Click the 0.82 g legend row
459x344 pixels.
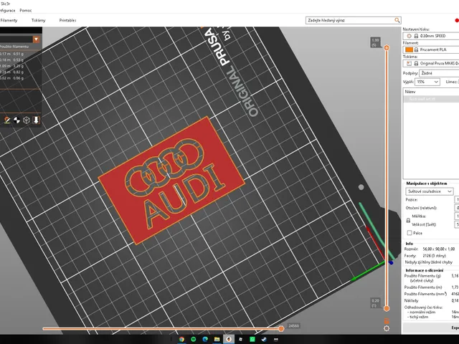point(11,72)
